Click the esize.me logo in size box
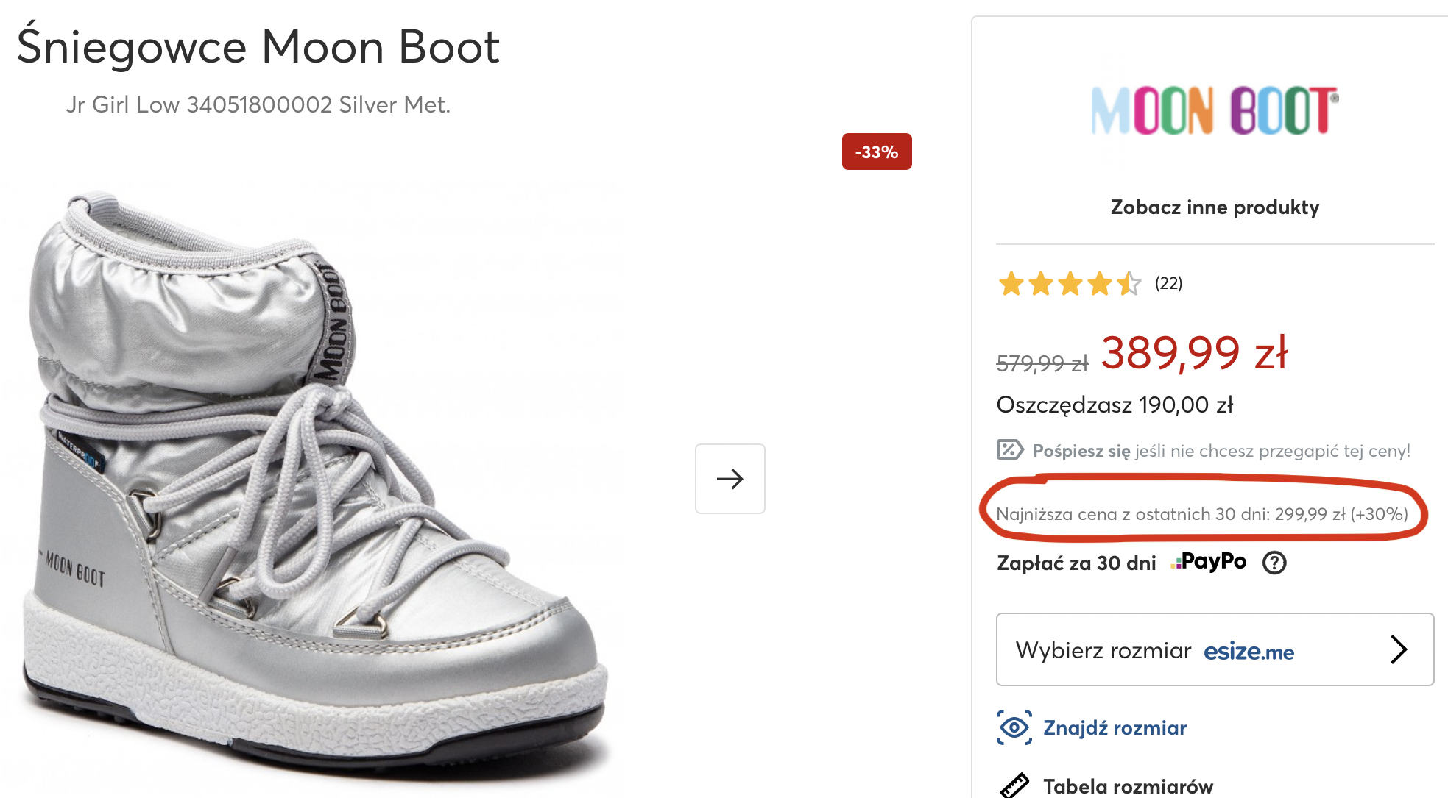 (1249, 652)
